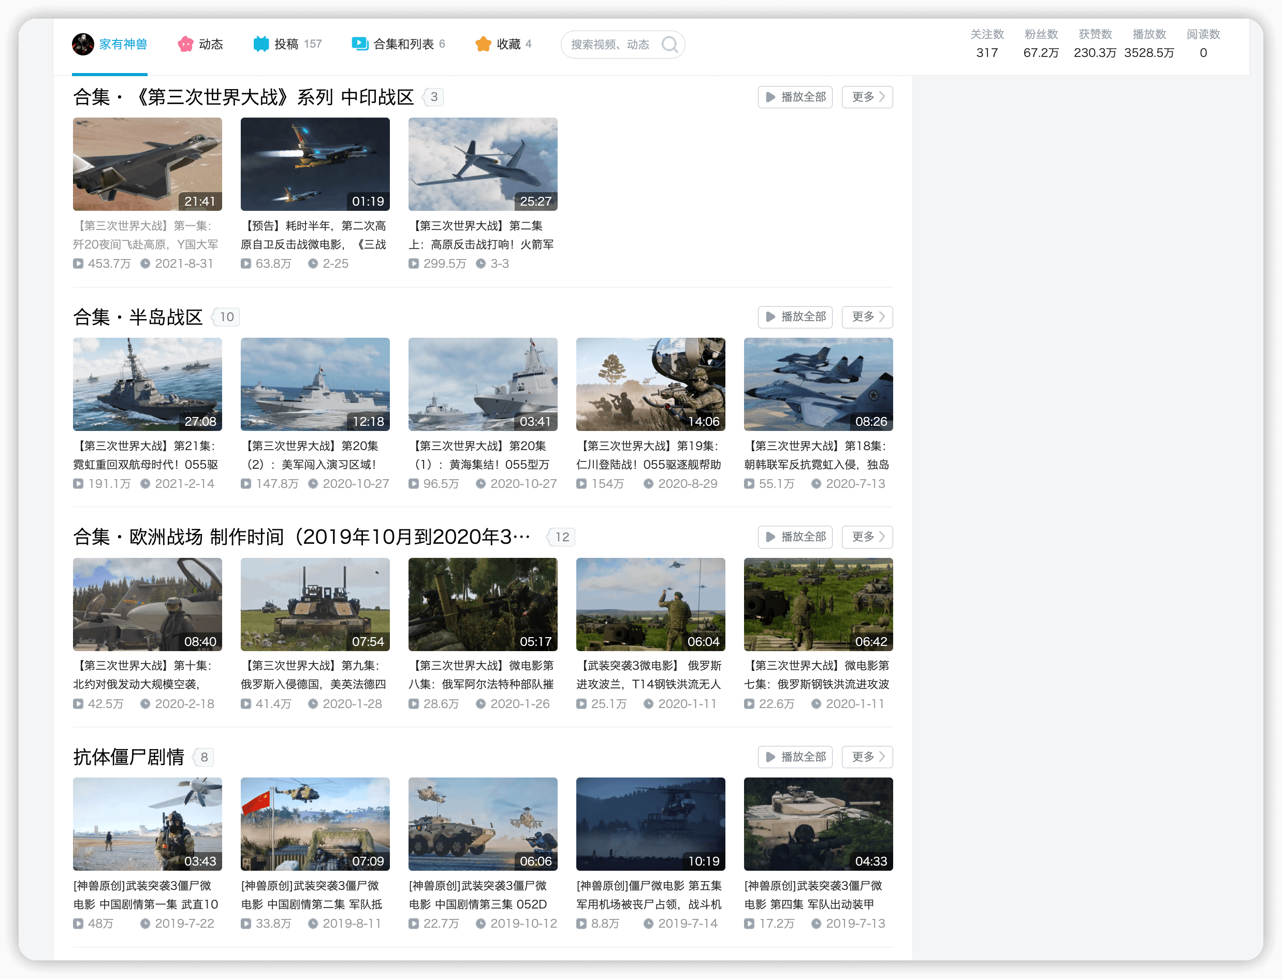Click the magnifier search icon
The width and height of the screenshot is (1282, 979).
click(670, 45)
